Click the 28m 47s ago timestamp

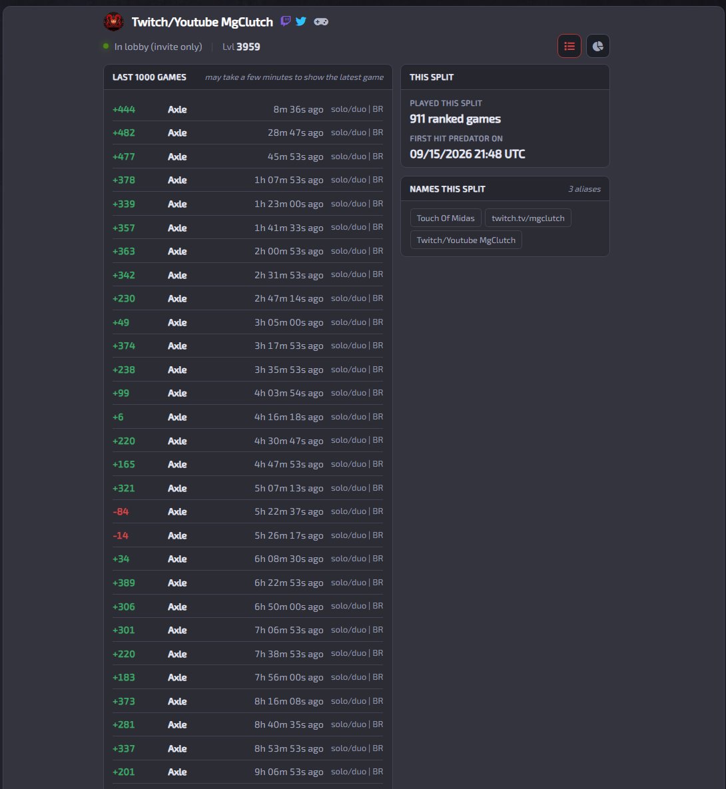click(x=296, y=133)
